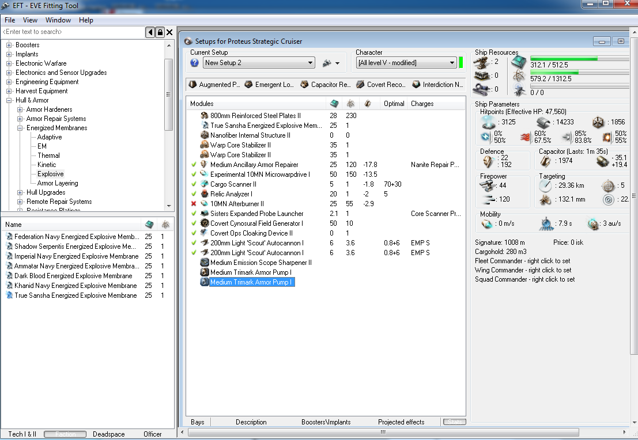Click the module search text field
This screenshot has height=440, width=638.
[72, 32]
